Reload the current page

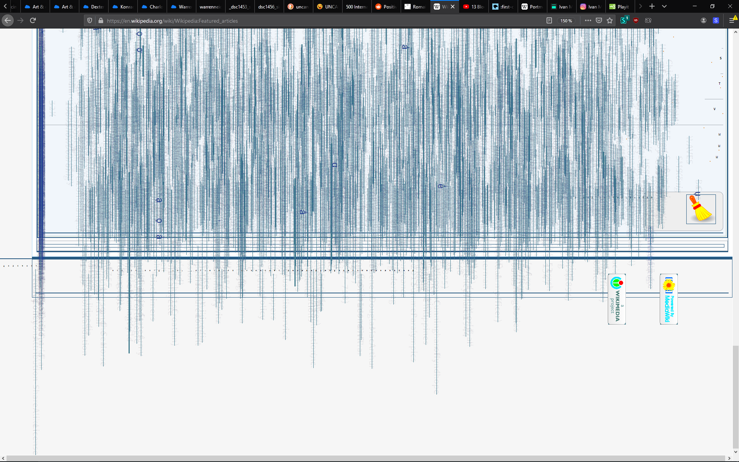pos(33,21)
